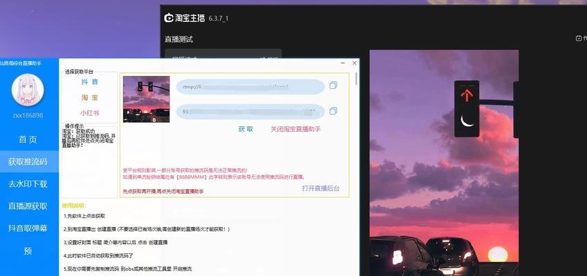Click instruction step 4 已自动获取到推流码
The image size is (587, 276).
click(x=98, y=256)
